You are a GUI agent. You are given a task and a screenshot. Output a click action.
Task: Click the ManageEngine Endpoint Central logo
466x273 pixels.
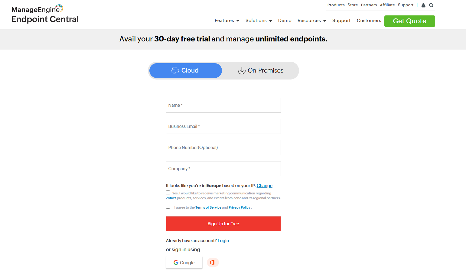coord(45,14)
